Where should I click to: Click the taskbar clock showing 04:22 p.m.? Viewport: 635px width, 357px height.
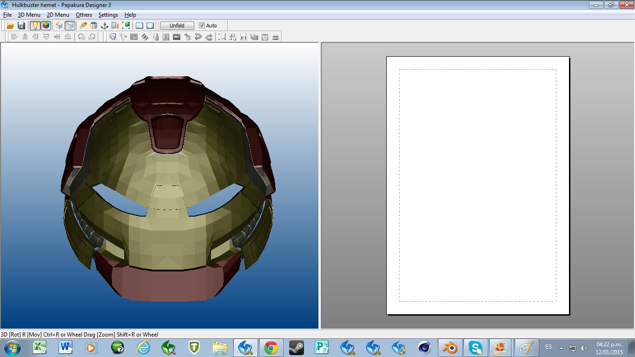click(x=609, y=348)
